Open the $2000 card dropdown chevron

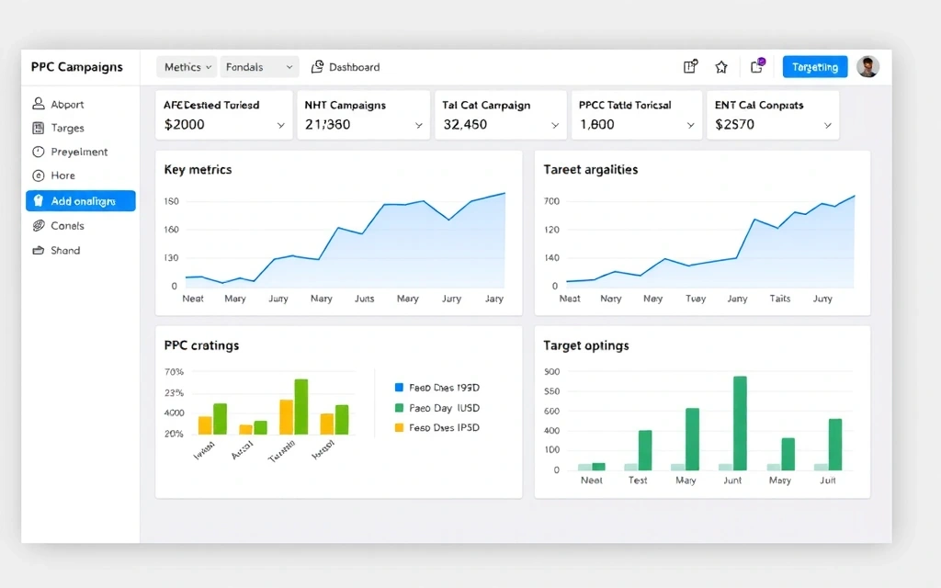[282, 123]
